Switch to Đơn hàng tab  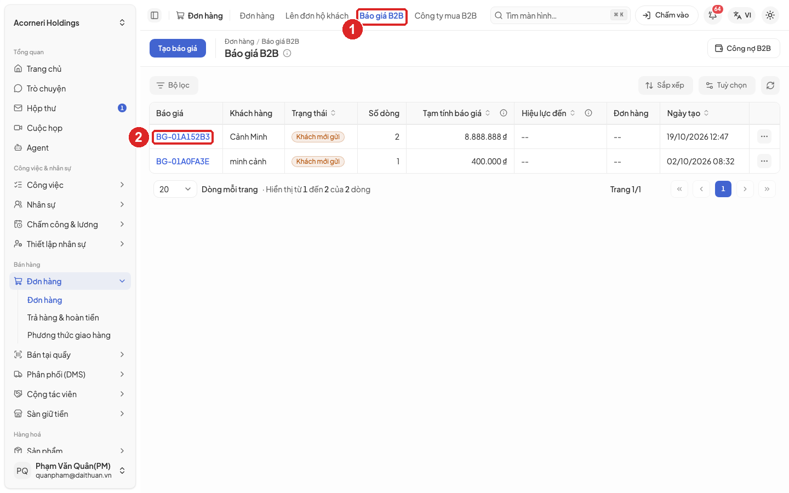click(x=257, y=16)
